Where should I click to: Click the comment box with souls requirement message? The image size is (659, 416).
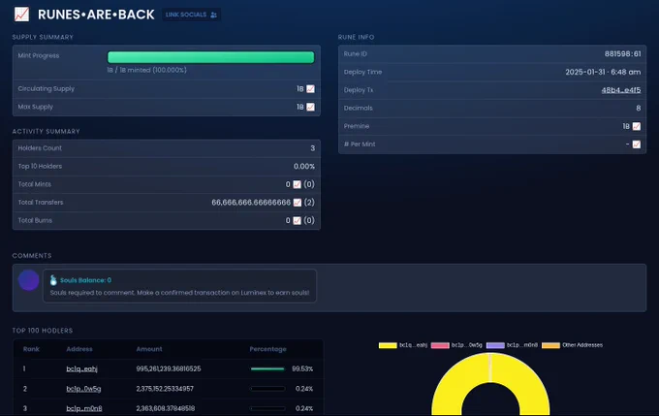click(179, 286)
